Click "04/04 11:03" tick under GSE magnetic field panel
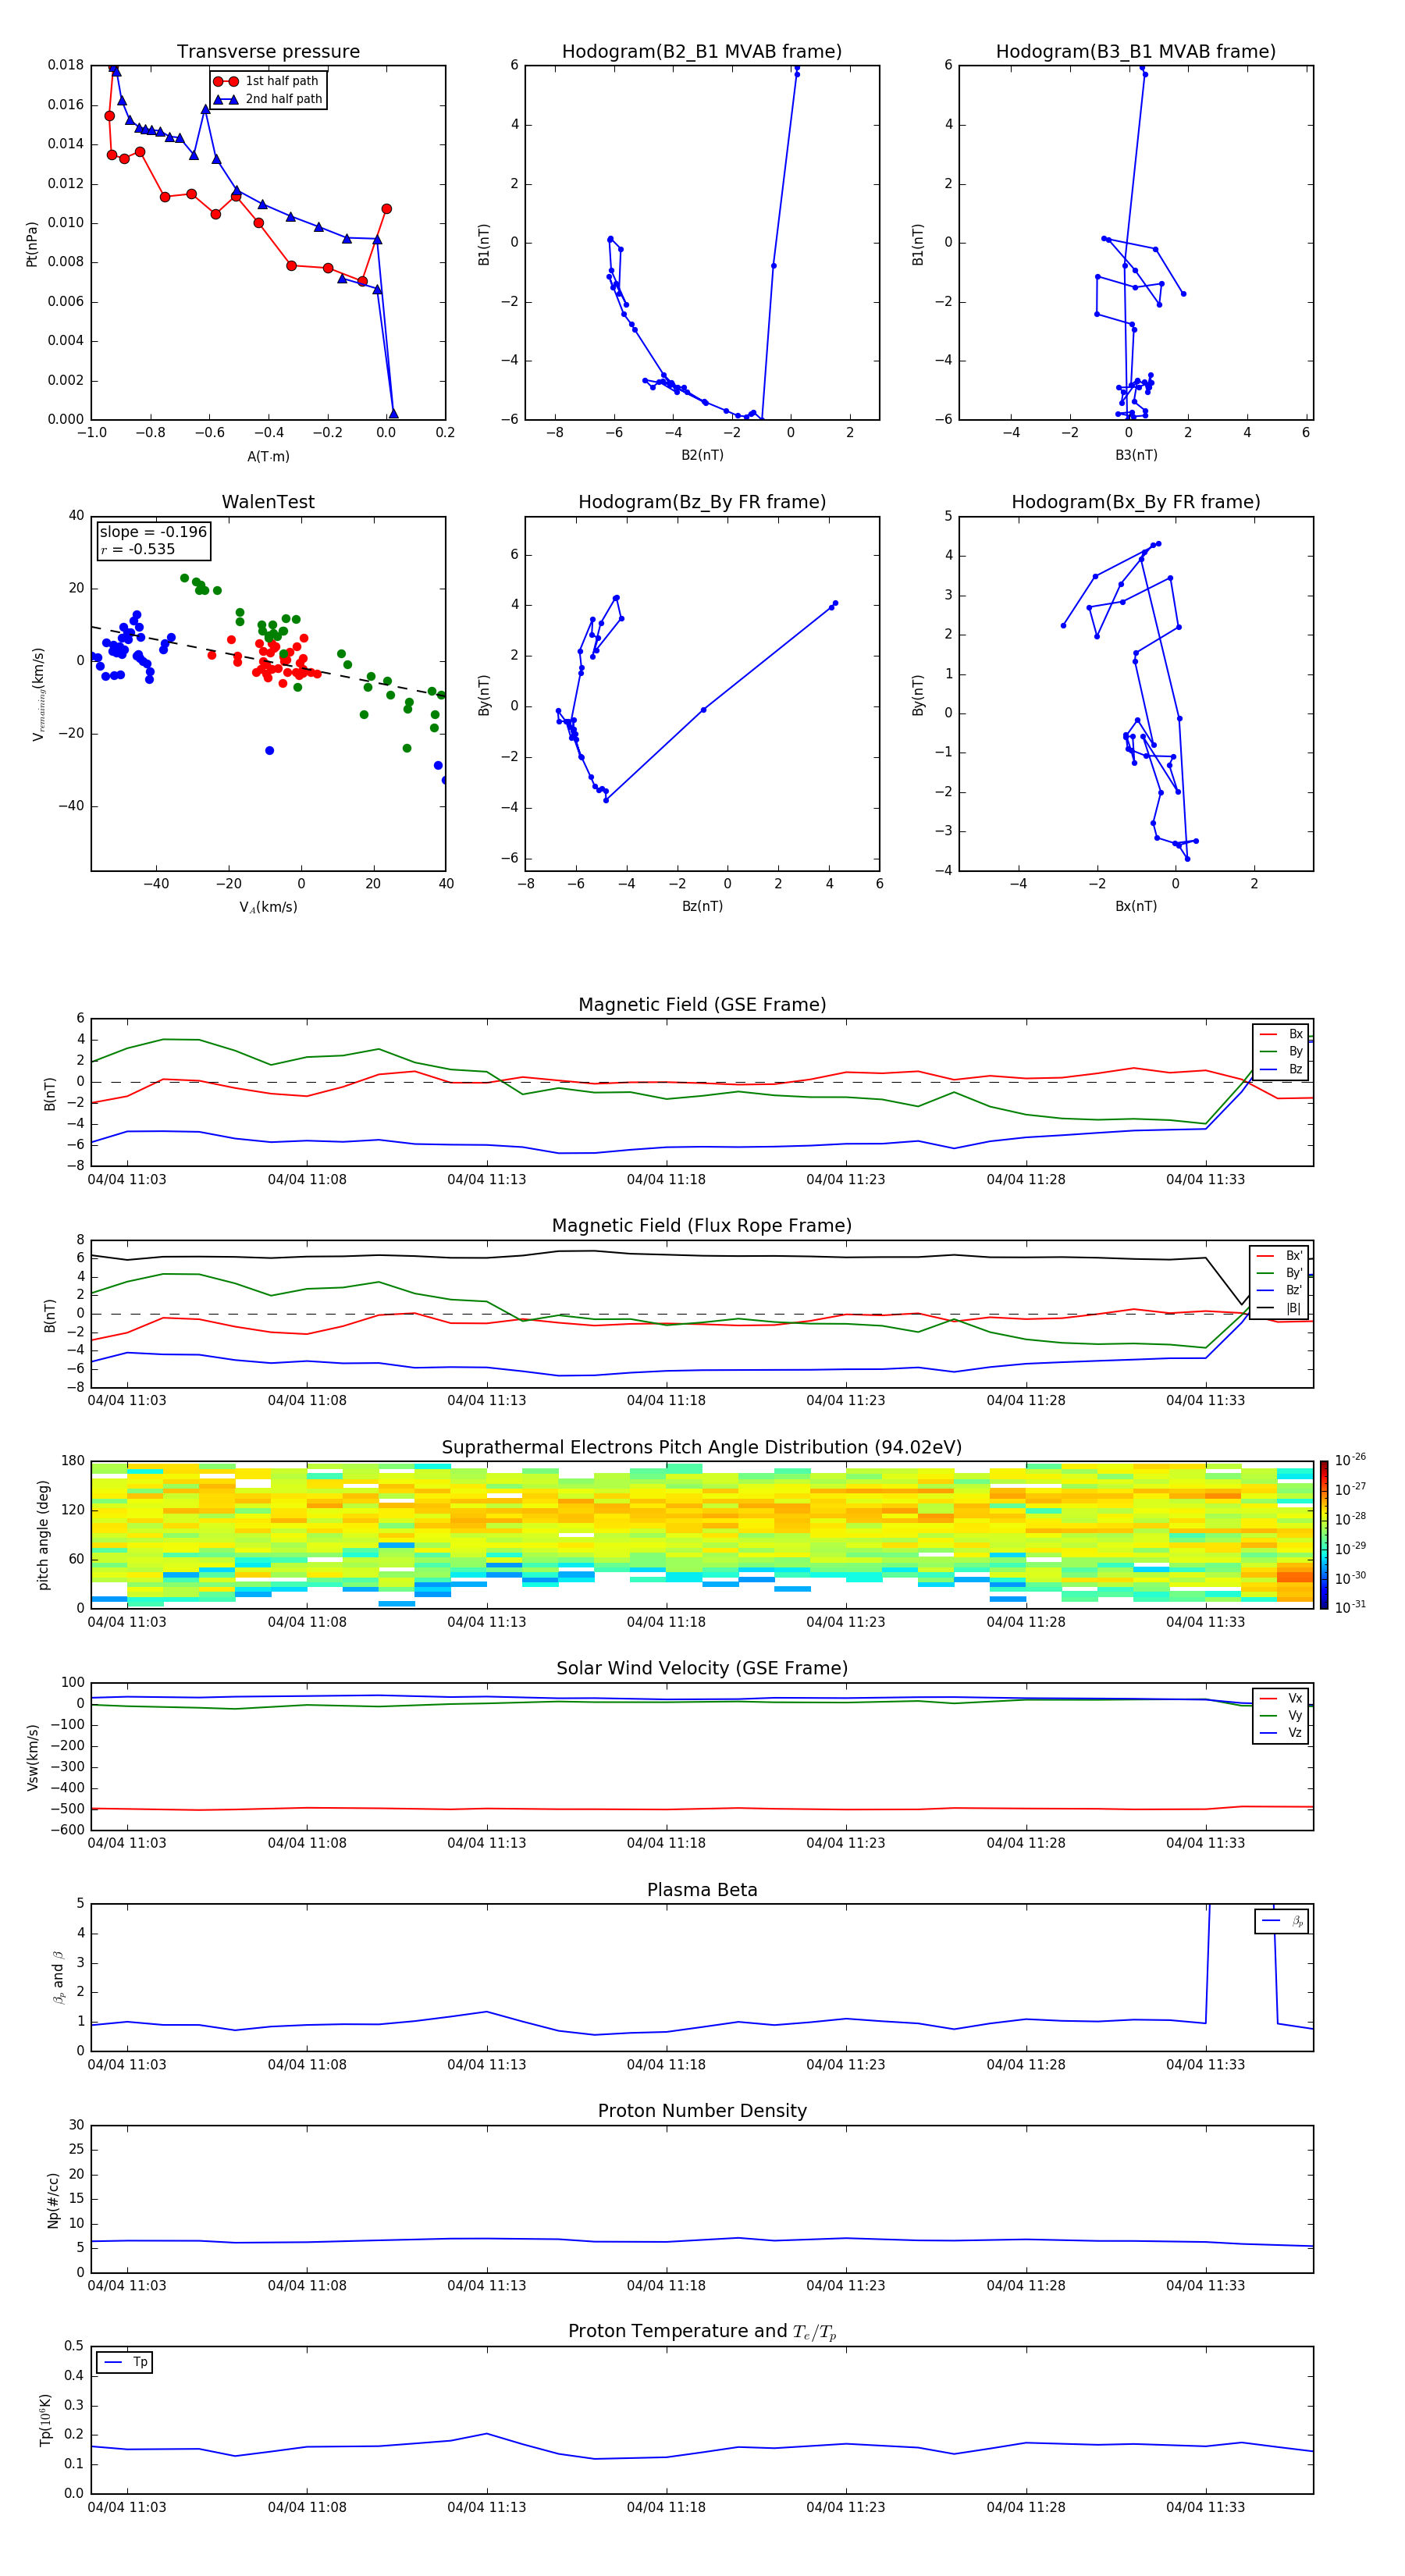The width and height of the screenshot is (1405, 2576). pos(127,1180)
